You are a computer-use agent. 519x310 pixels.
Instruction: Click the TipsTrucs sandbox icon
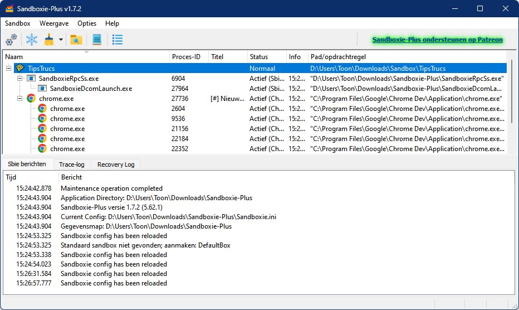(x=19, y=69)
